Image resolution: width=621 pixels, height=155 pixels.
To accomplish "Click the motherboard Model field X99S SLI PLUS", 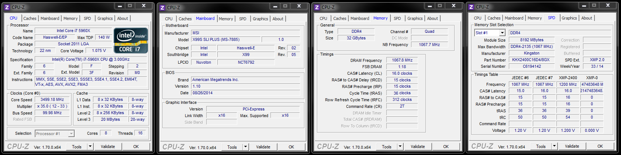I will 226,40.
